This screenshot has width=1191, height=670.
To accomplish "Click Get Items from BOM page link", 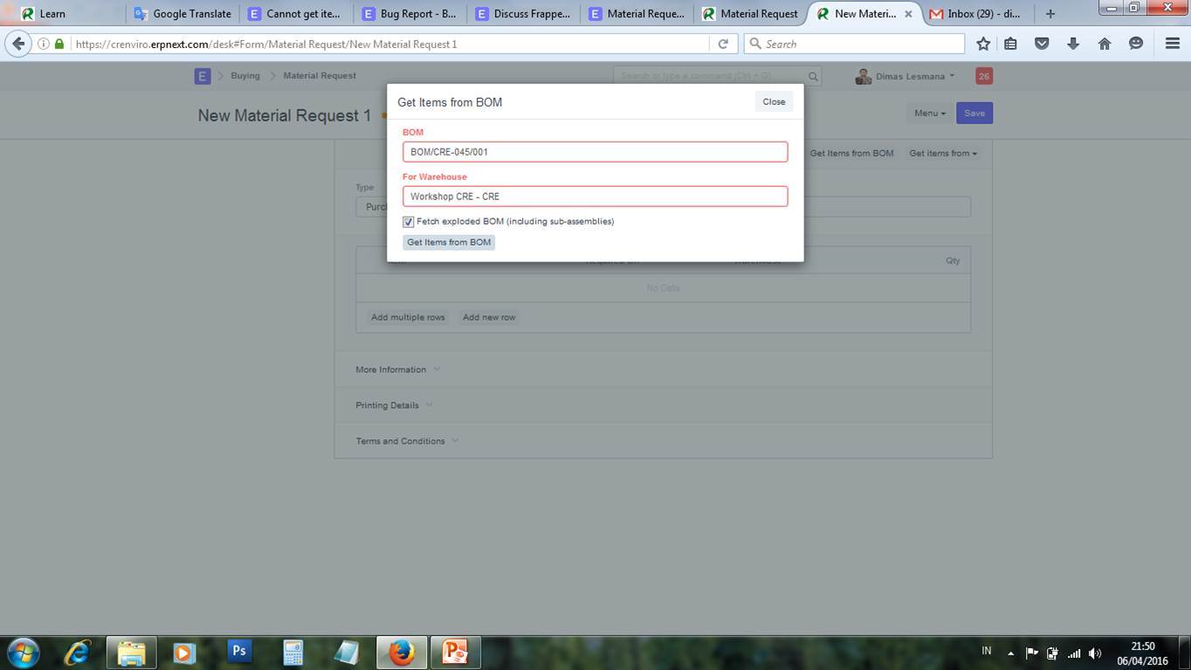I will point(851,153).
